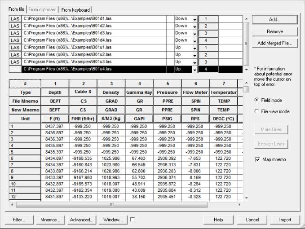Open direction dropdown for B01d1.las

coord(194,19)
